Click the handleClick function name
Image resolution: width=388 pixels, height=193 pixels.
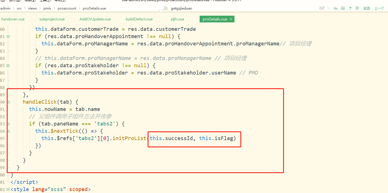(40, 102)
